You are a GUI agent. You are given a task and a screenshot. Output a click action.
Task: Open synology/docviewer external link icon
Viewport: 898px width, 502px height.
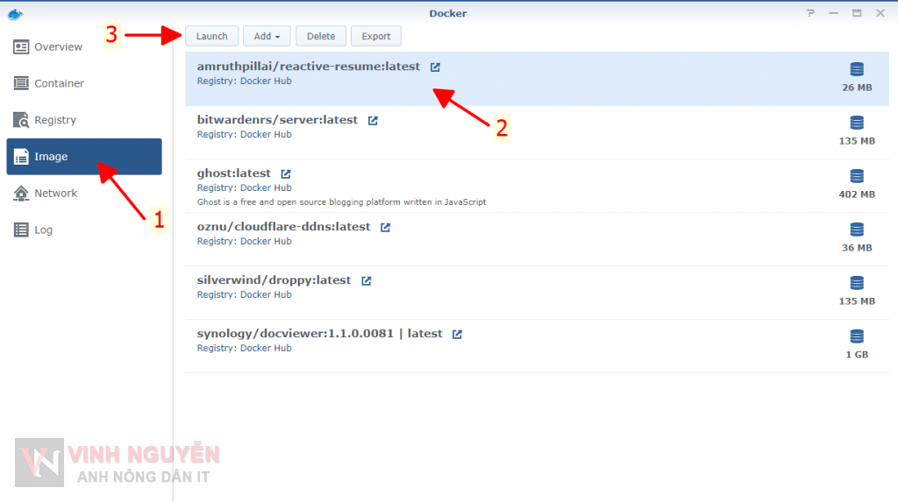point(457,334)
